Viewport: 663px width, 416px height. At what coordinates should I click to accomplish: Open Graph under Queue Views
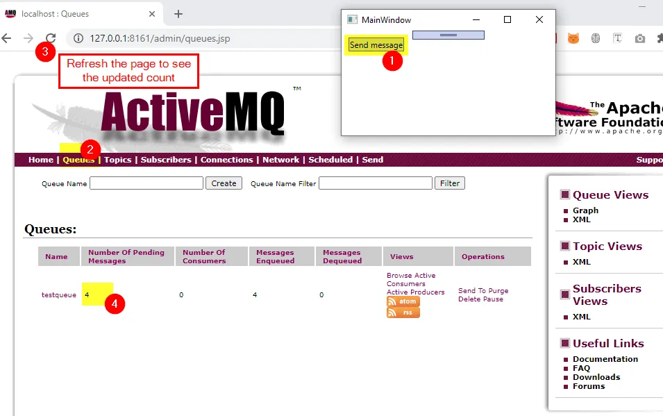[586, 210]
